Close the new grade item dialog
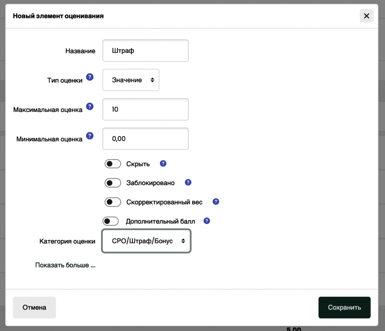This screenshot has width=385, height=331. 366,16
